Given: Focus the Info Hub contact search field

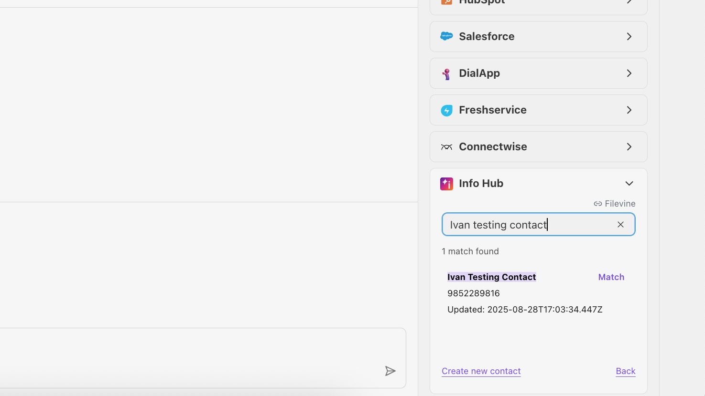Looking at the screenshot, I should point(538,224).
